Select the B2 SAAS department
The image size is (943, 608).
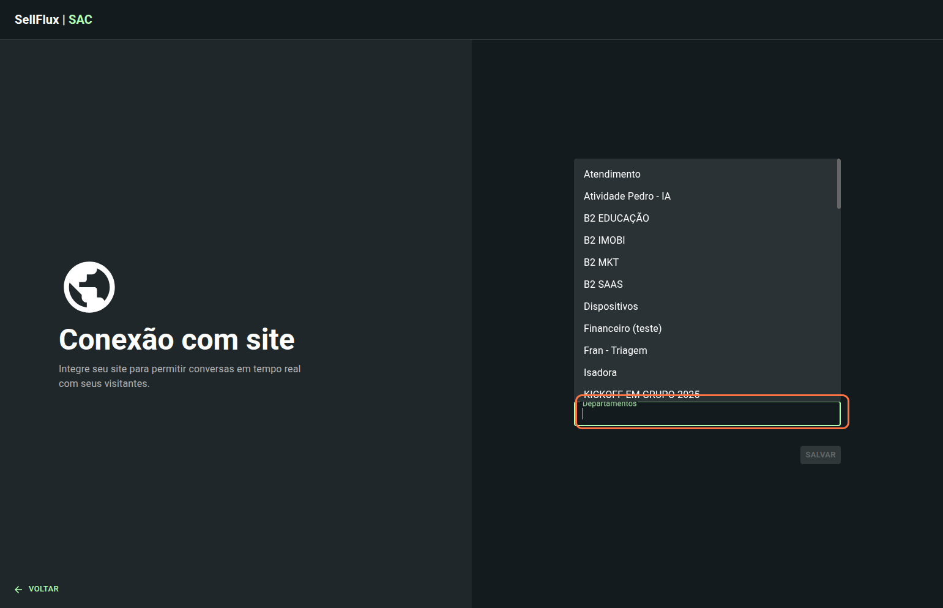[x=603, y=285]
